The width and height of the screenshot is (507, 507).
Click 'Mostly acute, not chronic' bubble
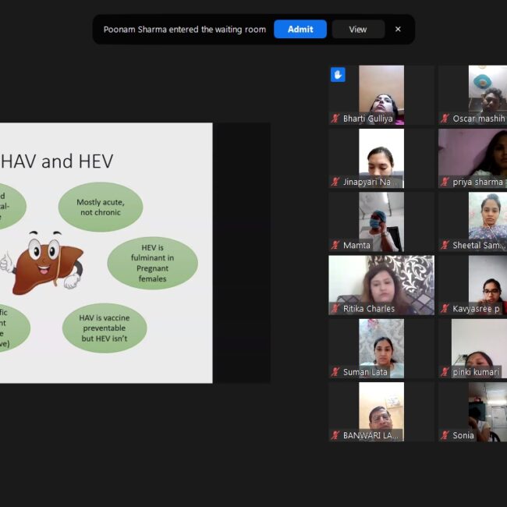pos(100,207)
